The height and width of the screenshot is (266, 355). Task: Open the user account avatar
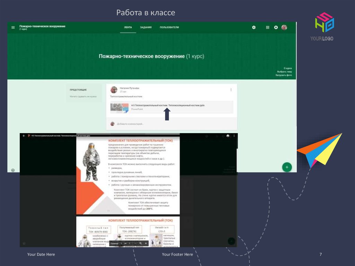pyautogui.click(x=284, y=27)
